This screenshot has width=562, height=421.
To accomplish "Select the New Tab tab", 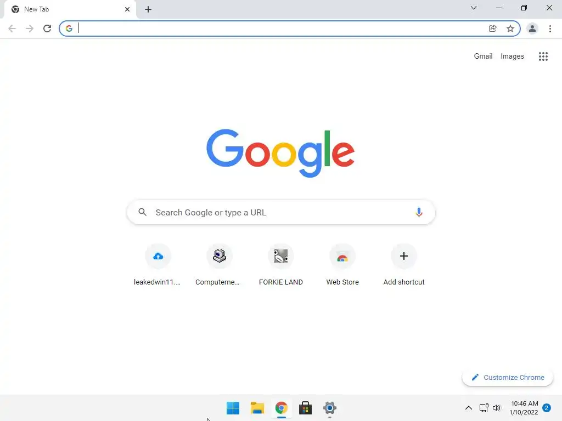I will [x=70, y=9].
